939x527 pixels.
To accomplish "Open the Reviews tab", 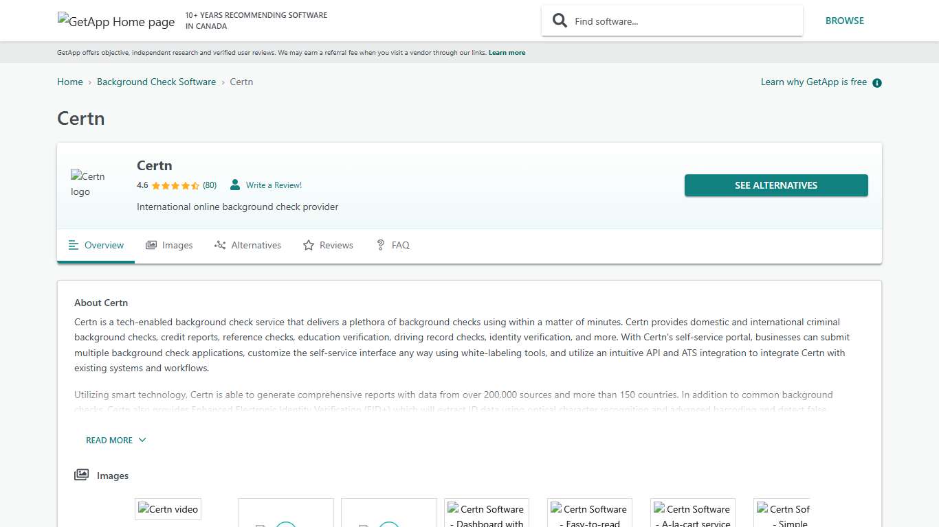I will click(x=328, y=245).
